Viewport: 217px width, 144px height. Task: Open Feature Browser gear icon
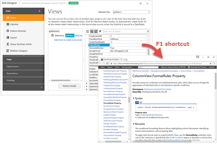click(8, 31)
